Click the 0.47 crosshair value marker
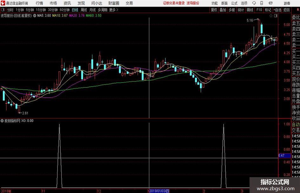 (284, 156)
